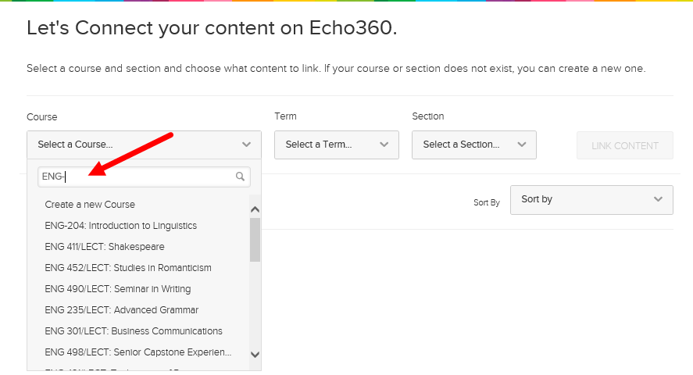This screenshot has height=375, width=693.
Task: Choose ENG 235/LECT: Advanced Grammar
Action: click(x=122, y=310)
